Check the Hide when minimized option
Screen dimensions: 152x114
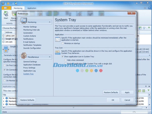(66, 60)
